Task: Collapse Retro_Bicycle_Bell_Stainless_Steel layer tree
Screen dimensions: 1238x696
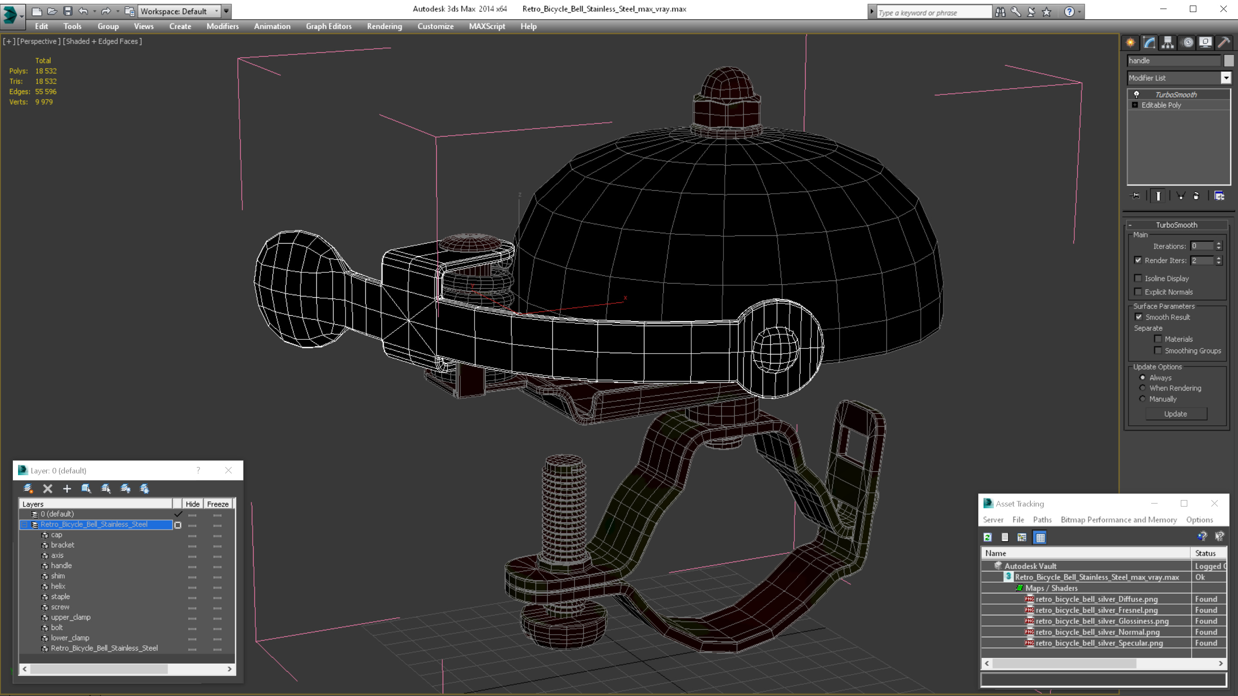Action: (x=24, y=525)
